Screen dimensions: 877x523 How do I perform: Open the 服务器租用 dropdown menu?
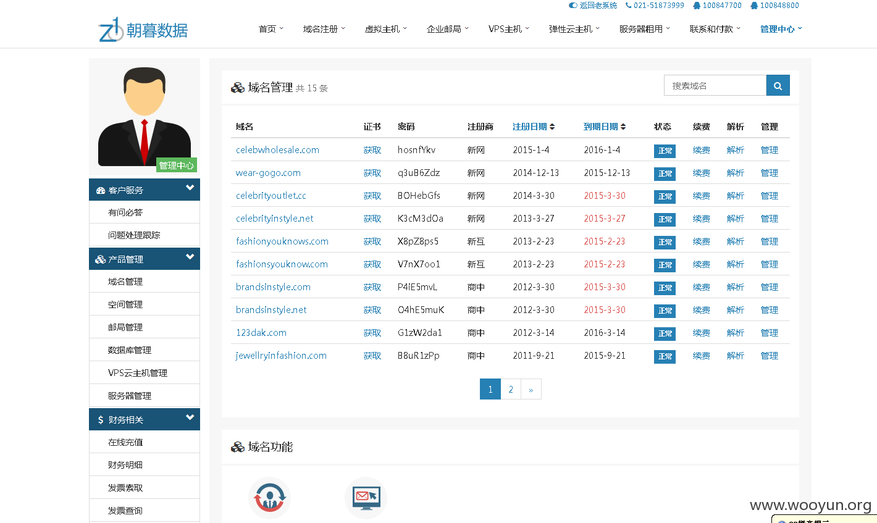(645, 29)
